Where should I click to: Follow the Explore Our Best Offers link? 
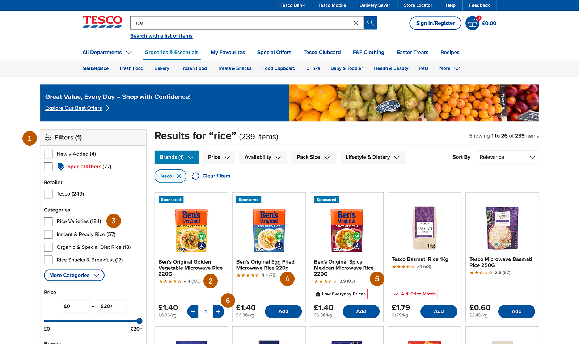tap(73, 108)
